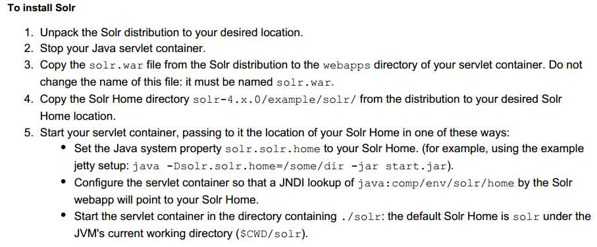Viewport: 597px width, 247px height.
Task: Click 'webapp will point to your Solr Home'
Action: (166, 200)
